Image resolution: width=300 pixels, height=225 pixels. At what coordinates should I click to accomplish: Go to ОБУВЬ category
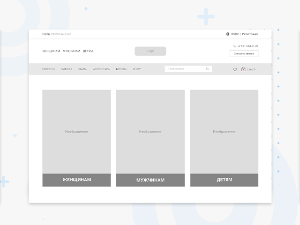pyautogui.click(x=82, y=69)
